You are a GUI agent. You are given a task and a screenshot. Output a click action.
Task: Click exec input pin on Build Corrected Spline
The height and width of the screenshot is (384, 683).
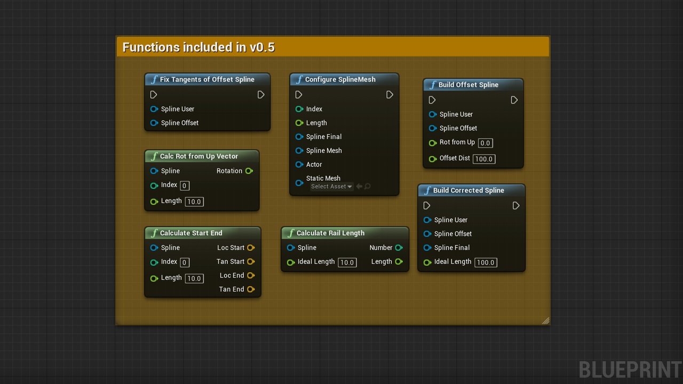pos(427,205)
